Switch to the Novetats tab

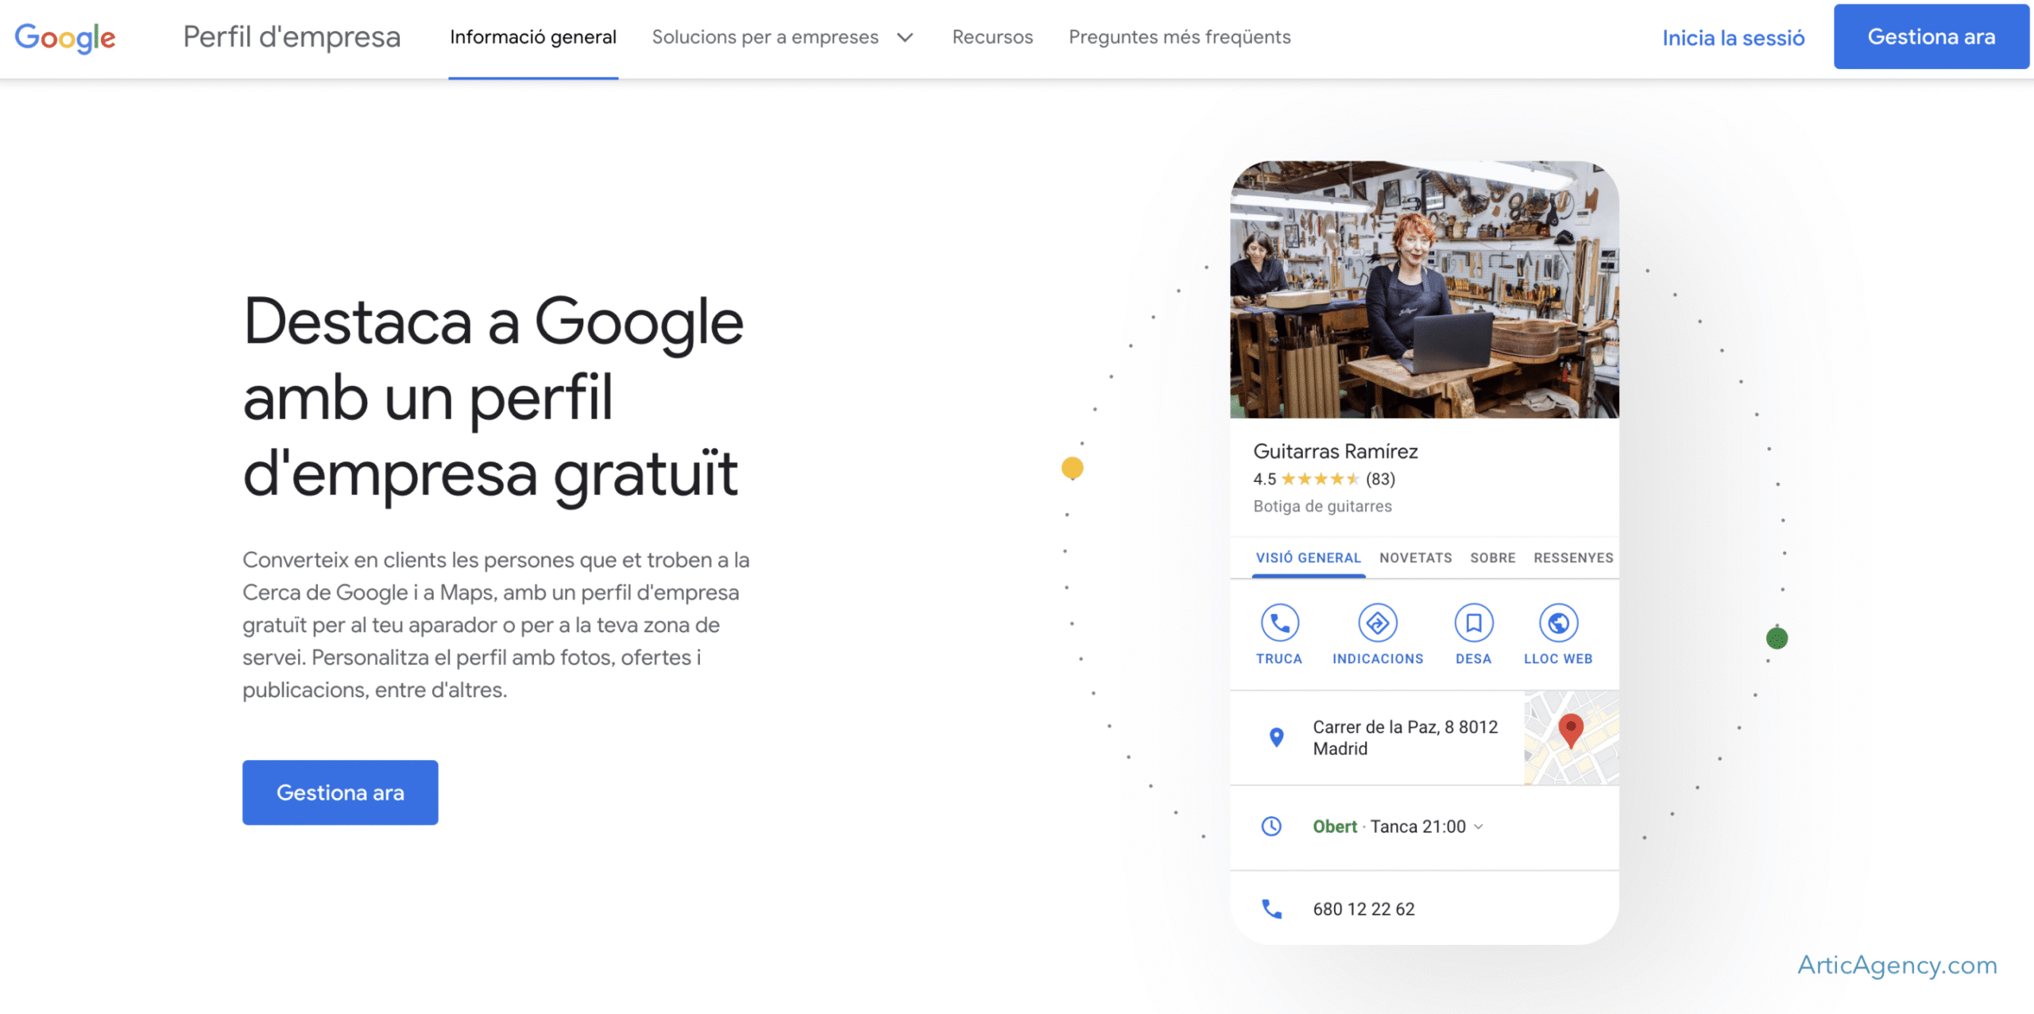tap(1415, 557)
